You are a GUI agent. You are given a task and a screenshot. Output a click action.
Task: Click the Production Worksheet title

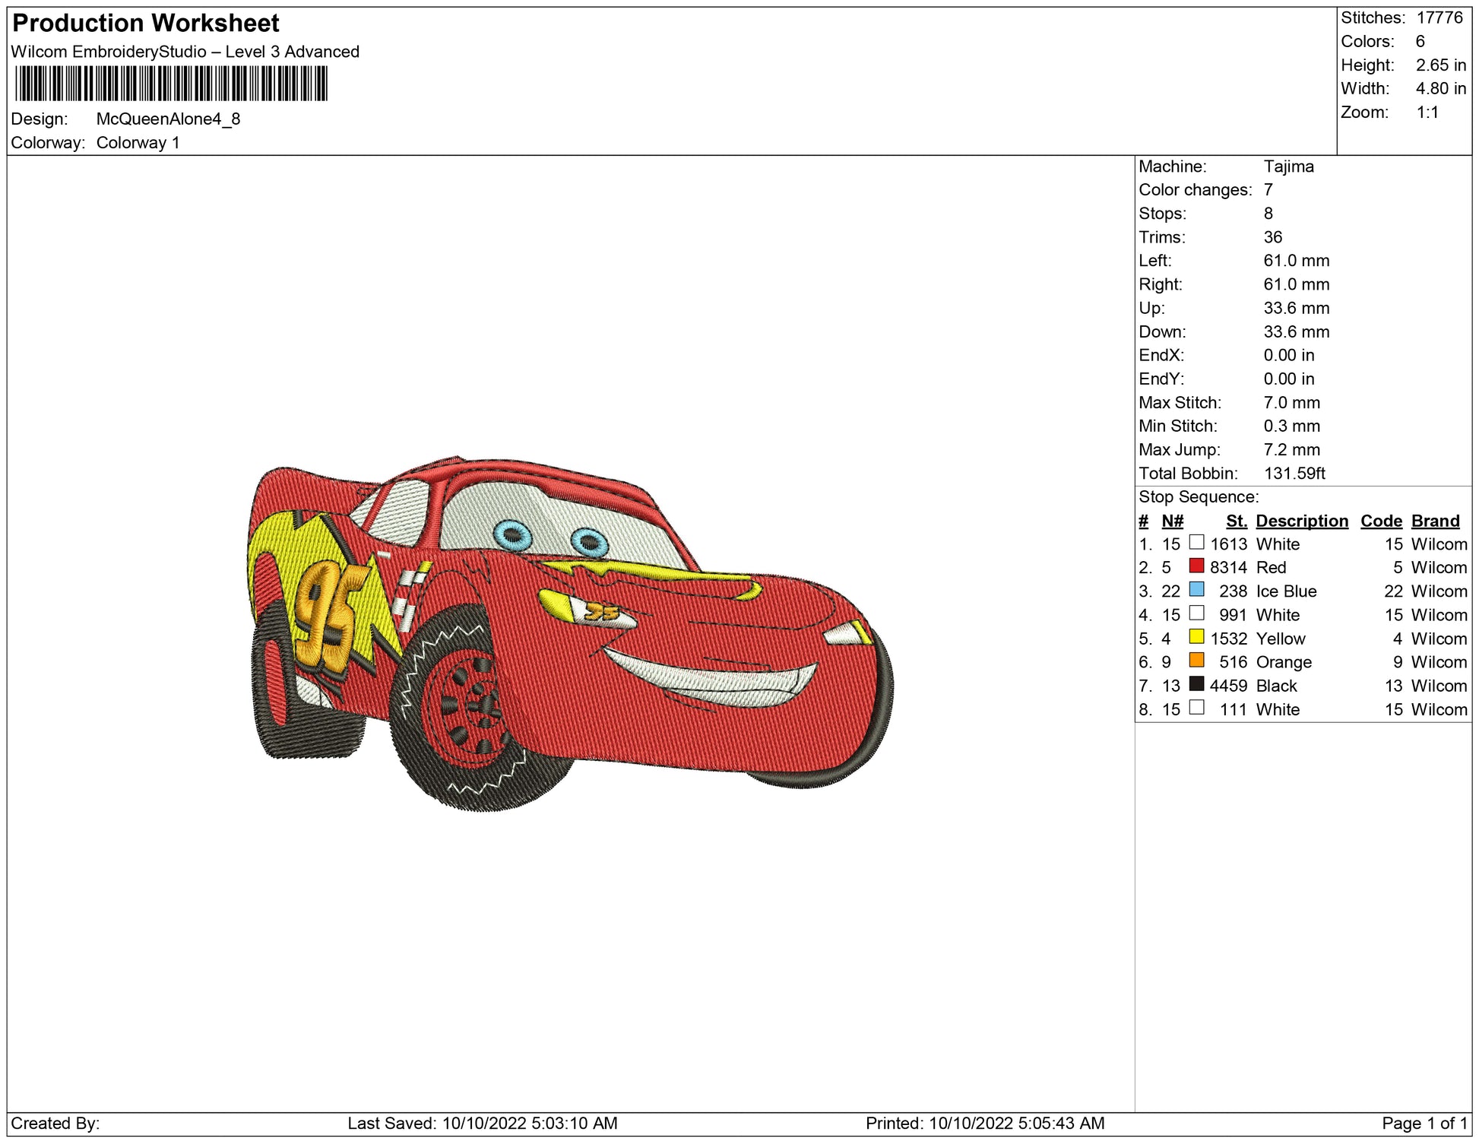pyautogui.click(x=146, y=24)
